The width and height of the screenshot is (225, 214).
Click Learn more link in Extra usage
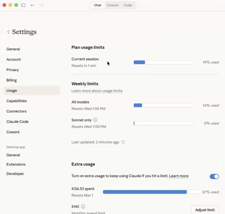point(179,176)
